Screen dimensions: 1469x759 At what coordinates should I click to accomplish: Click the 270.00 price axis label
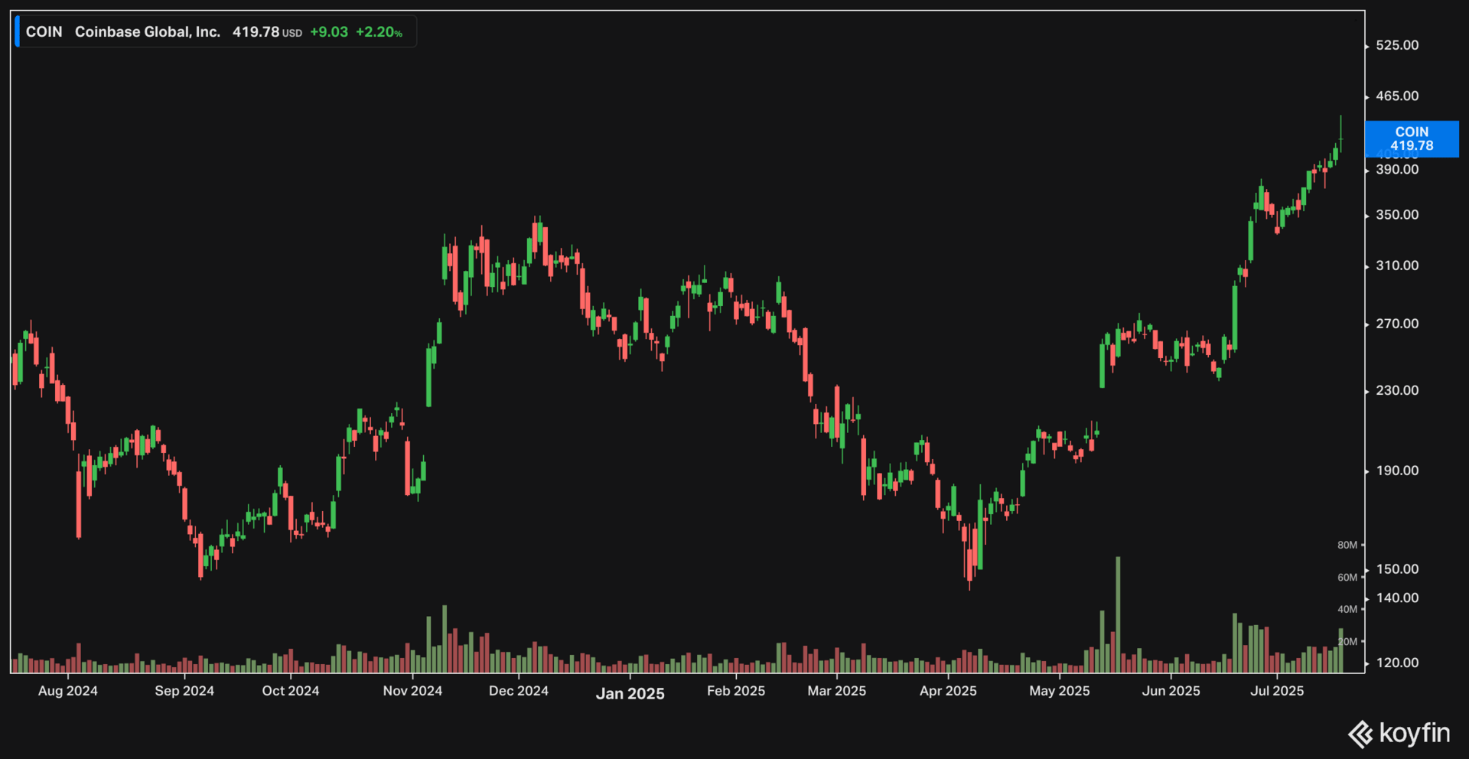pos(1397,324)
